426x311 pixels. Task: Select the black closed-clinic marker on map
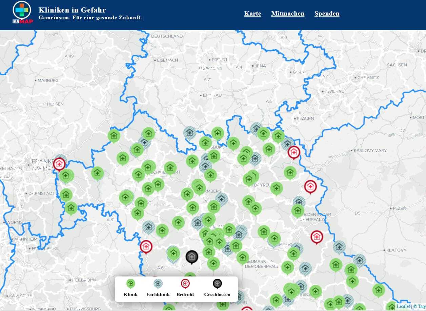pos(191,257)
